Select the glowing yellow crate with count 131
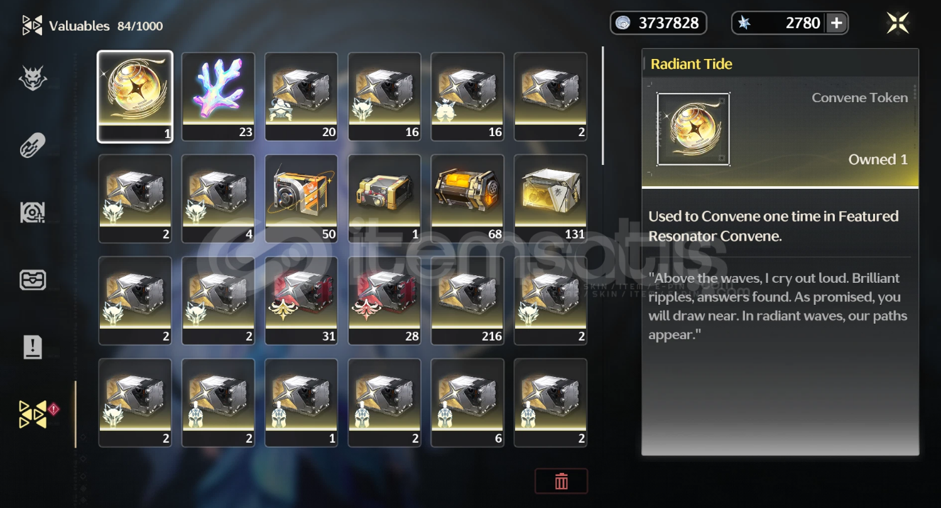Screen dimensions: 941x508 pyautogui.click(x=550, y=199)
